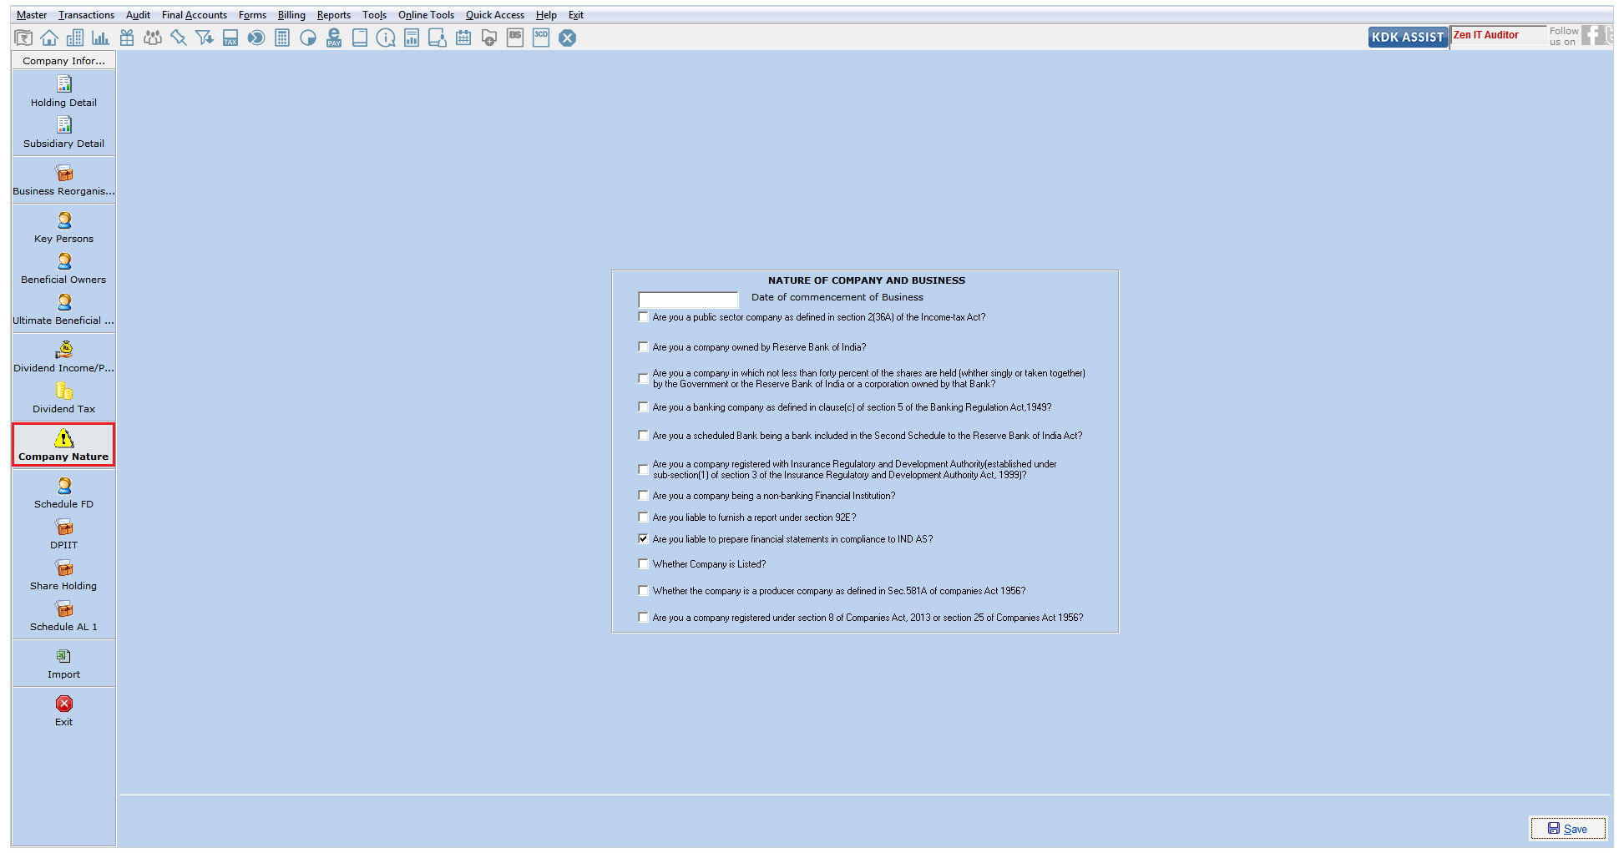Open Subsidiary Detail in the sidebar
This screenshot has height=853, width=1624.
coord(63,133)
